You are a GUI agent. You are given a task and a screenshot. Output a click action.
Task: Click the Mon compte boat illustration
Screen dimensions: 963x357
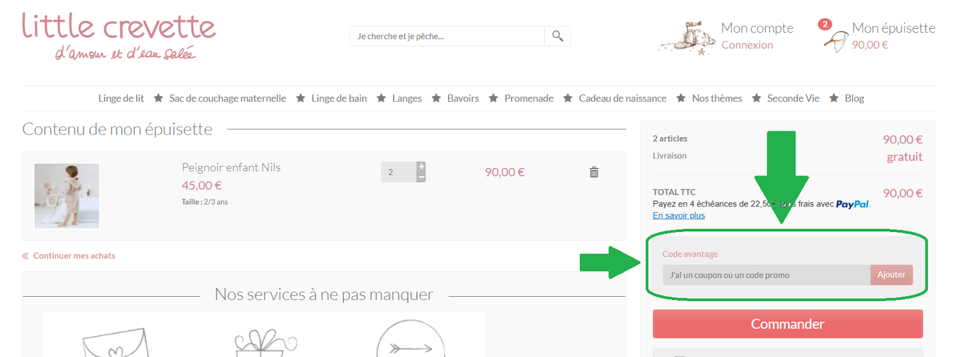coord(686,37)
